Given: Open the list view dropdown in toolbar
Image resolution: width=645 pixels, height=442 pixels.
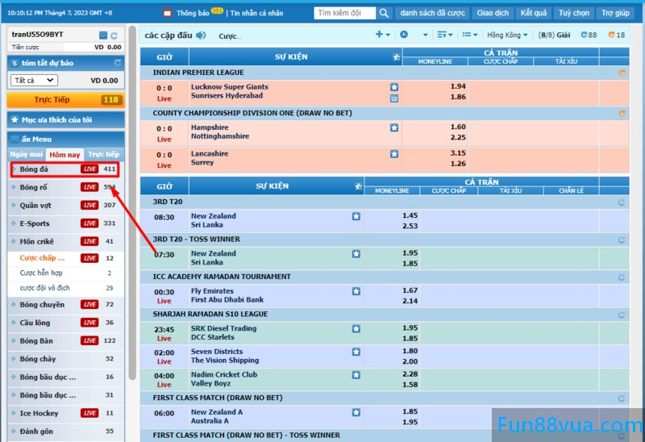Looking at the screenshot, I should (x=469, y=35).
